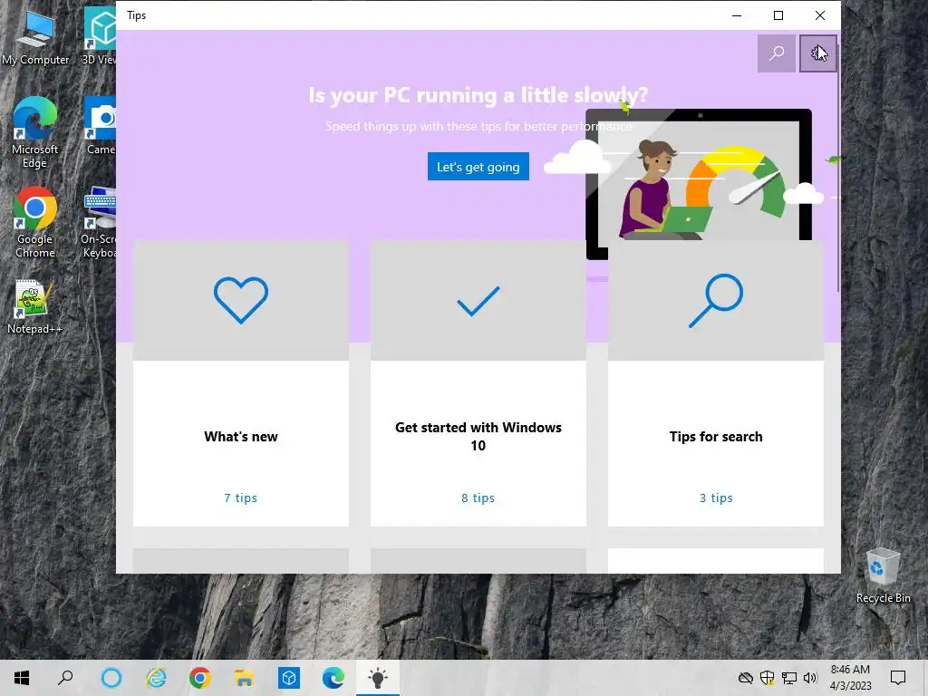Open the magnifier icon of Tips for search
928x696 pixels.
tap(716, 300)
